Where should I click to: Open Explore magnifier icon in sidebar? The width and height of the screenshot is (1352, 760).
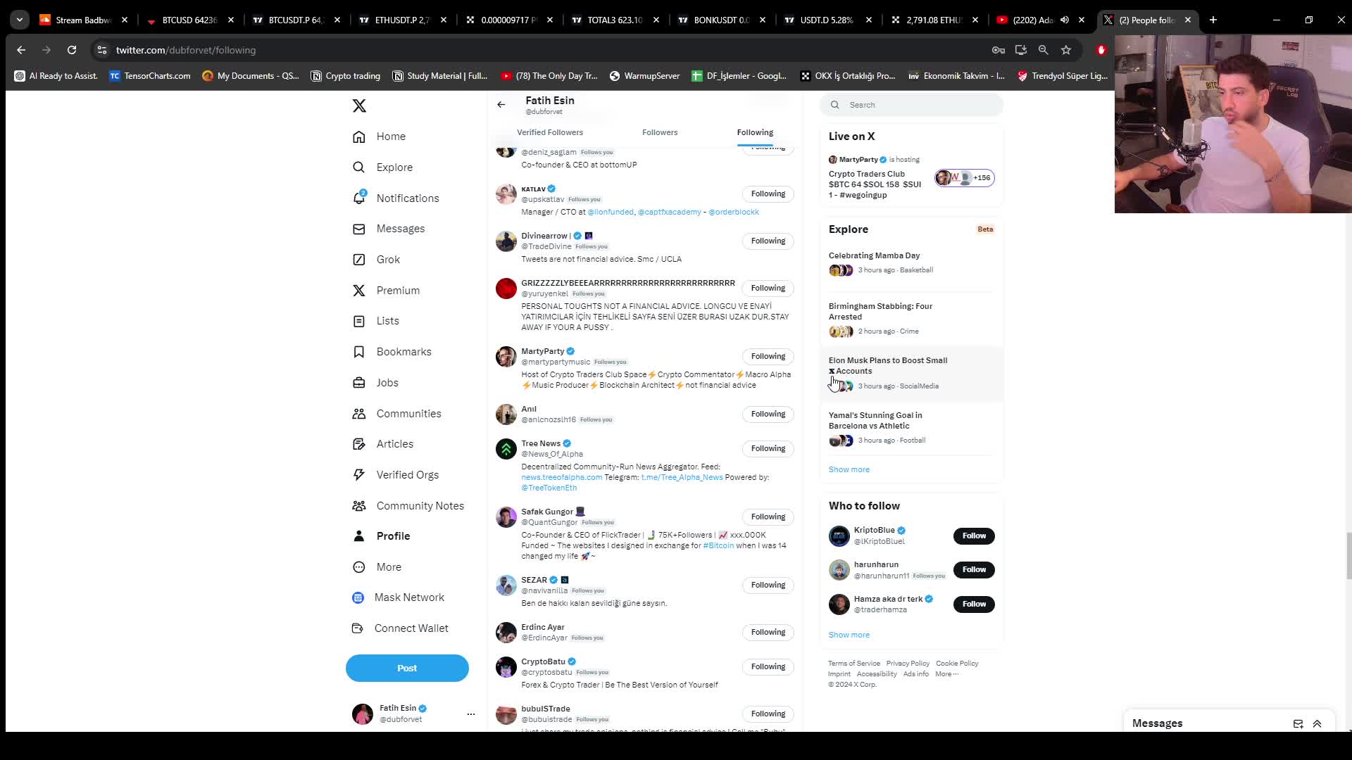point(359,167)
